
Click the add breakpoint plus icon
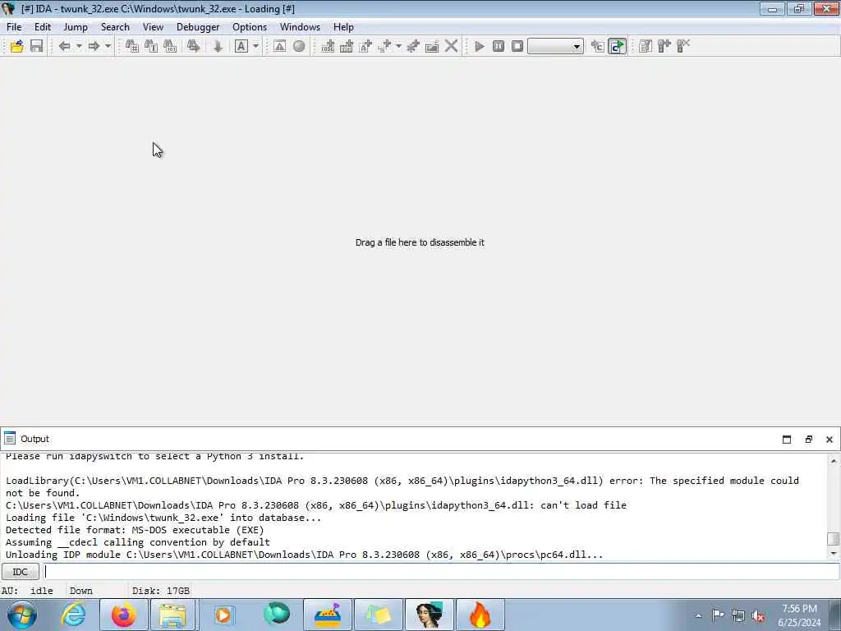click(664, 46)
